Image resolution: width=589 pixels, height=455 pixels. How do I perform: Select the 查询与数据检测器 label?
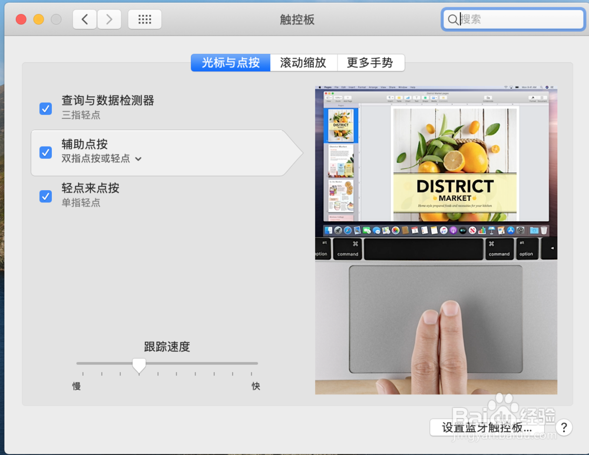108,100
